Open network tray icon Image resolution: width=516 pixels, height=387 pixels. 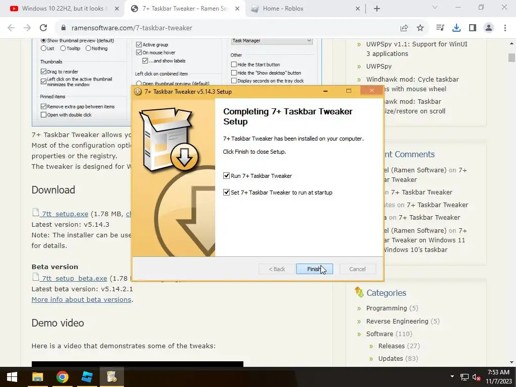464,377
